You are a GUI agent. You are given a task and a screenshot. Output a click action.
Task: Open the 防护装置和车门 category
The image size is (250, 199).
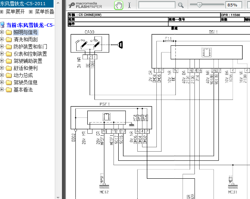(30, 47)
